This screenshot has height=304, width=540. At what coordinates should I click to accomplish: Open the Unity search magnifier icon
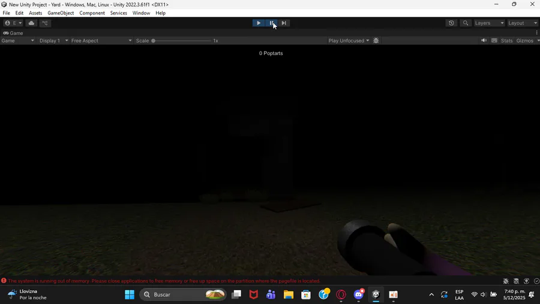(466, 23)
